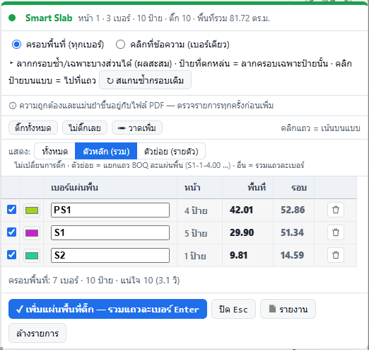The image size is (369, 350).
Task: Edit the PS1 slab name field
Action: click(x=110, y=210)
